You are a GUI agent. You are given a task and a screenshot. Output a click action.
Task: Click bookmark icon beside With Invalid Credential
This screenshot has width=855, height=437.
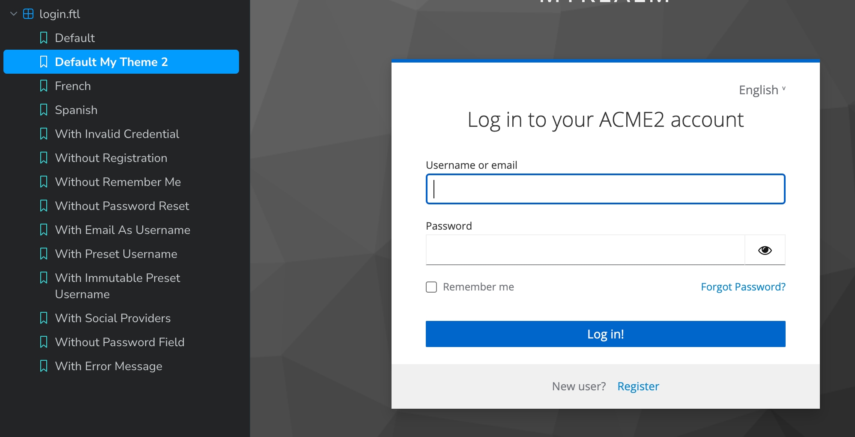[x=44, y=134]
